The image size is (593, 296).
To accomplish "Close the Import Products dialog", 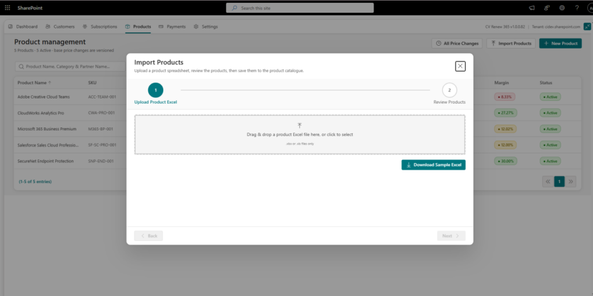I will tap(460, 66).
